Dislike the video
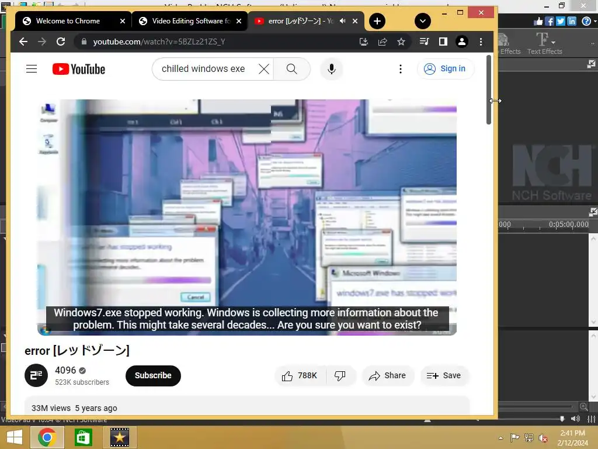 tap(340, 376)
